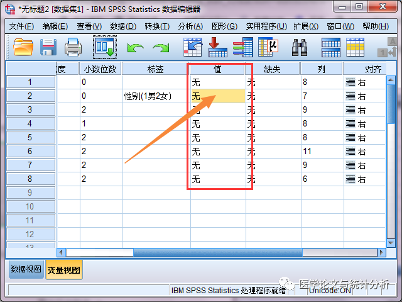Open the 数据(D) menu
Screen dimensions: 402x302
point(123,26)
